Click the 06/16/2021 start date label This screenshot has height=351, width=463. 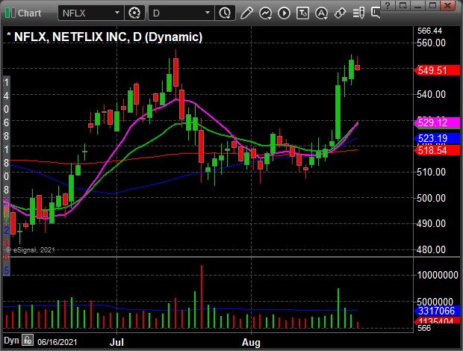[x=57, y=342]
